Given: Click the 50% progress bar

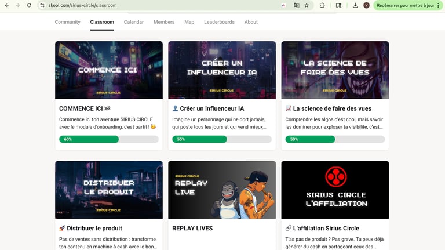Looking at the screenshot, I should coord(335,139).
